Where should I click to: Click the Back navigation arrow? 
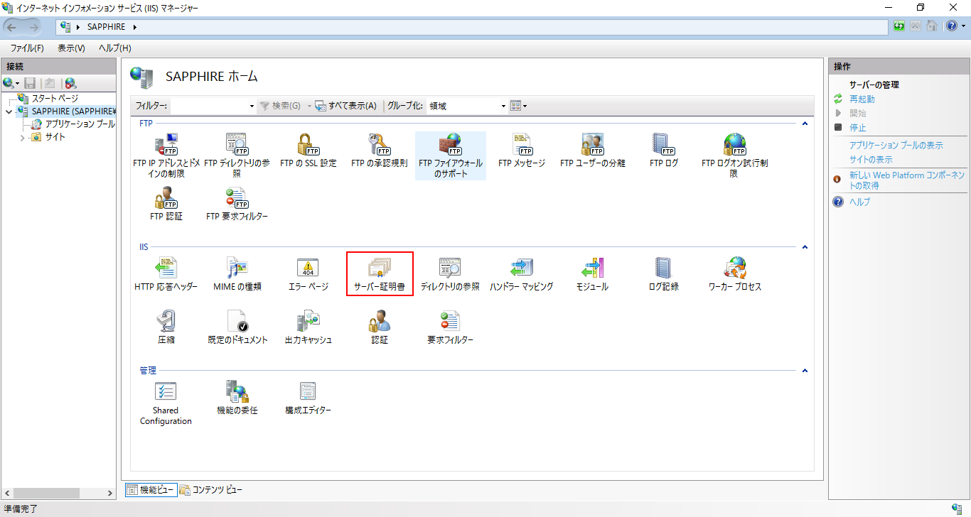click(x=12, y=27)
